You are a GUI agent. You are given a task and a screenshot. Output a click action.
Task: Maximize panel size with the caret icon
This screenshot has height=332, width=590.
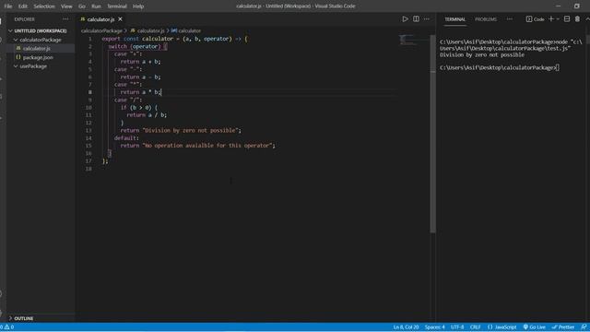(x=587, y=19)
